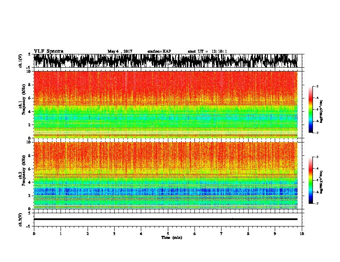Click the x-axis tick label "4"

141,234
